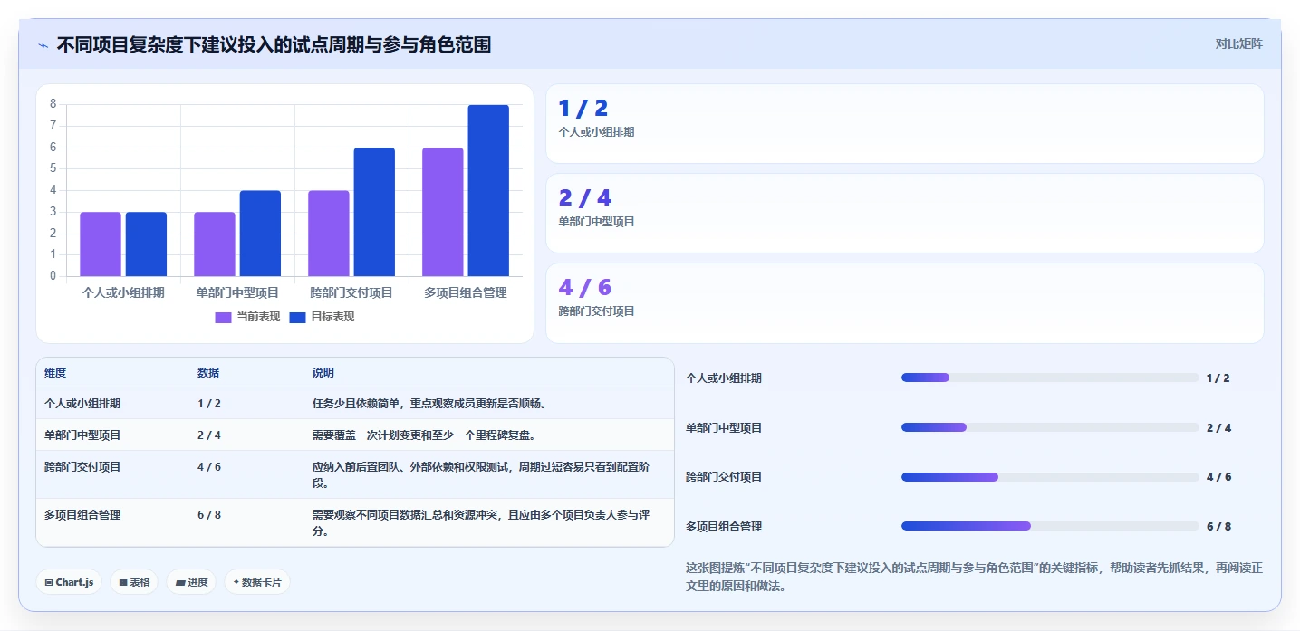Click the title 不同项目复杂度下建议投入的试点周期
Screen dimensions: 1300x631
pyautogui.click(x=274, y=44)
